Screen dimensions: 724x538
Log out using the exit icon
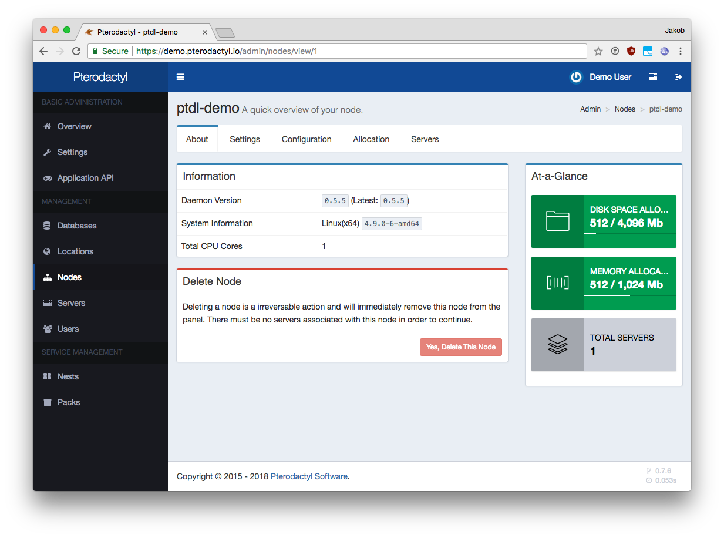(x=678, y=76)
